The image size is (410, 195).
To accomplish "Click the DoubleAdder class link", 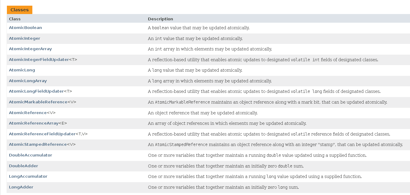I will point(23,166).
